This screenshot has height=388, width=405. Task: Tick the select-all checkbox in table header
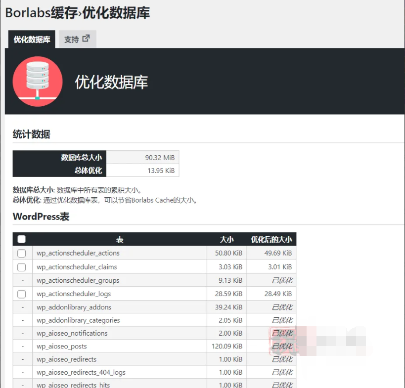(21, 239)
